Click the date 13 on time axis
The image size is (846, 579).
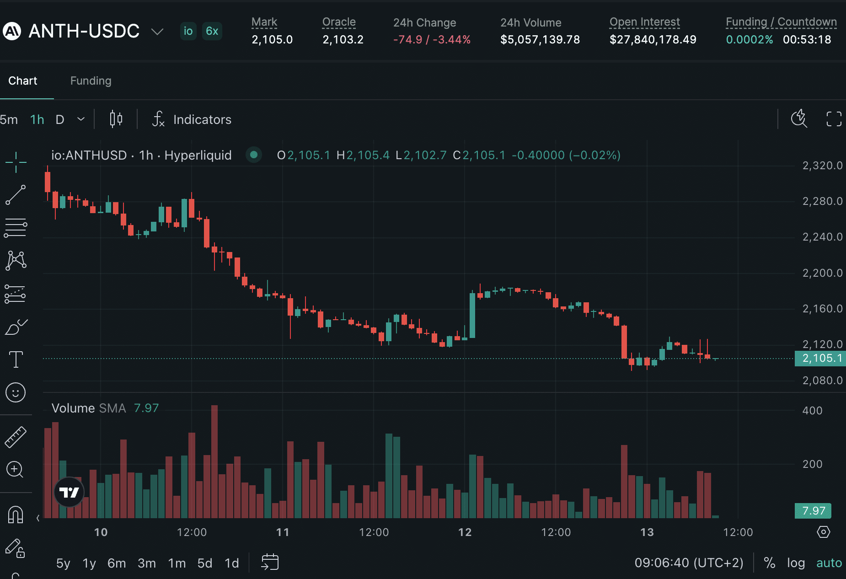(647, 532)
